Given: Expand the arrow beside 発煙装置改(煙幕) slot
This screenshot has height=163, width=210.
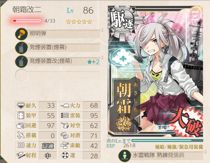Looking at the screenshot, I should coord(102,58).
